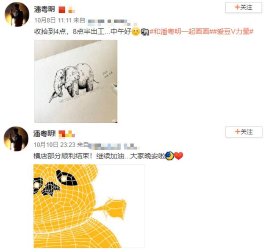Click the red heart emoji
Viewport: 271px width, 251px height.
click(x=178, y=156)
